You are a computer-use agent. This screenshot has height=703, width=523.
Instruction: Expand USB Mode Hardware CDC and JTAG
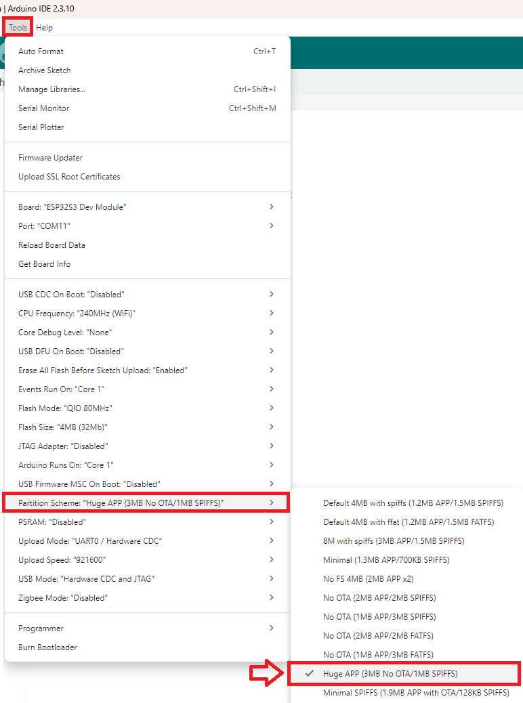(x=147, y=579)
